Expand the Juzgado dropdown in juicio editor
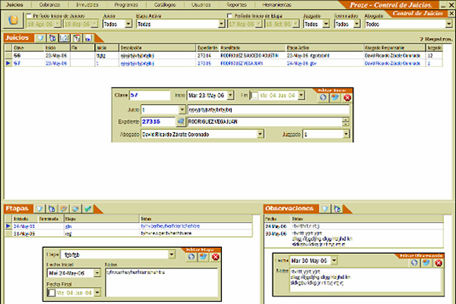Image resolution: width=456 pixels, height=304 pixels. (x=346, y=134)
